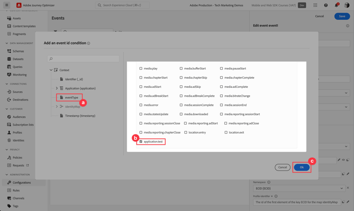Select Identifier (_id) field

74,79
